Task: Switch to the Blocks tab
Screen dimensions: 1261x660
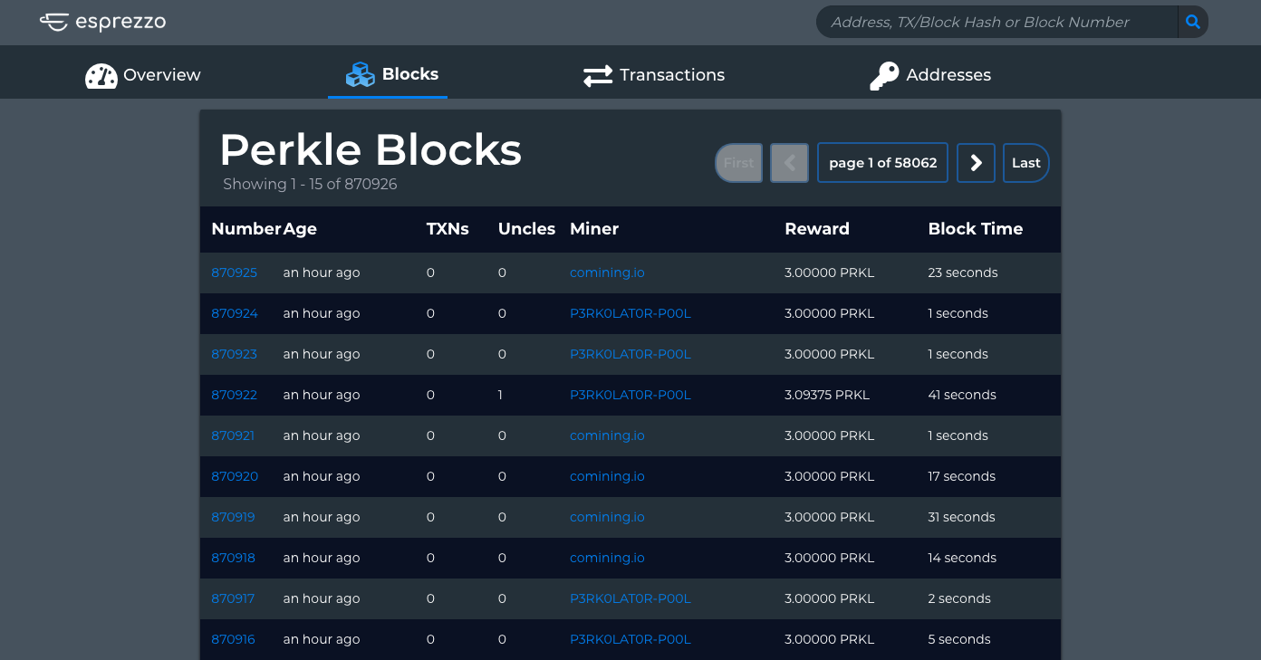Action: [388, 74]
